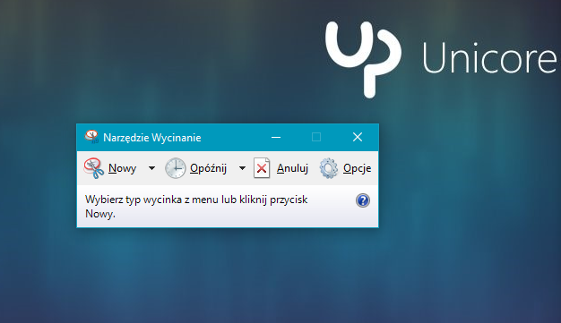
Task: Expand the Nowy snip type dropdown arrow
Action: [151, 168]
